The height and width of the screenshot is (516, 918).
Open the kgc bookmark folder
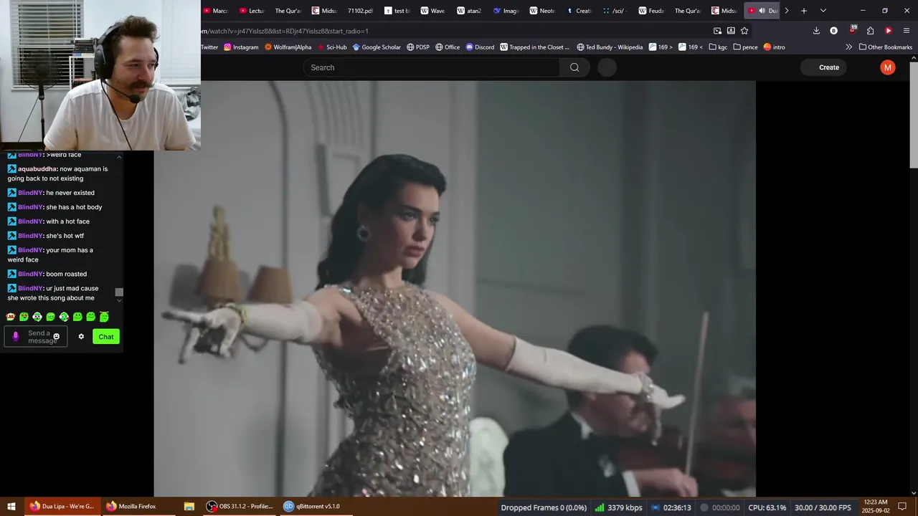coord(718,47)
